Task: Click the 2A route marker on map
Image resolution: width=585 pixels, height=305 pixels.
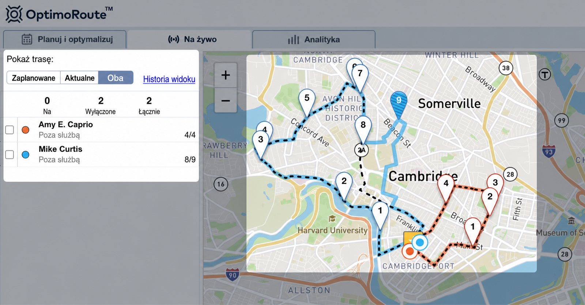Action: point(361,150)
